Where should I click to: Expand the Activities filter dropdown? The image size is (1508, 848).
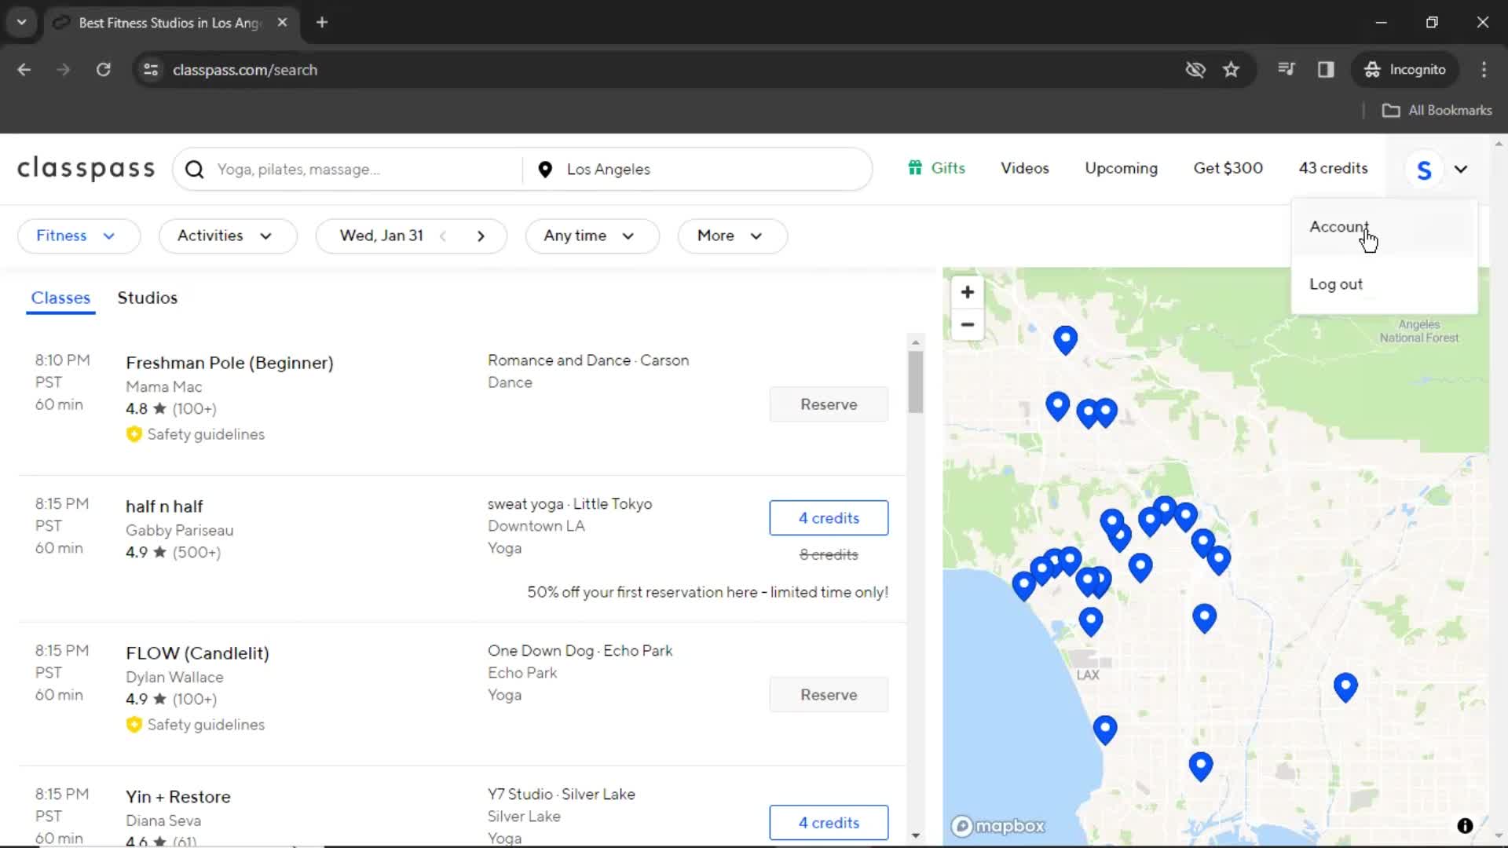(224, 235)
